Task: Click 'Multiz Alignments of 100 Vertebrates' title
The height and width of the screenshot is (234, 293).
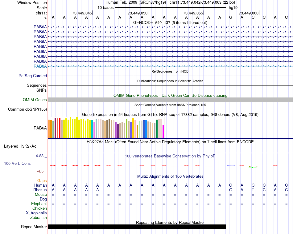Action: click(170, 176)
